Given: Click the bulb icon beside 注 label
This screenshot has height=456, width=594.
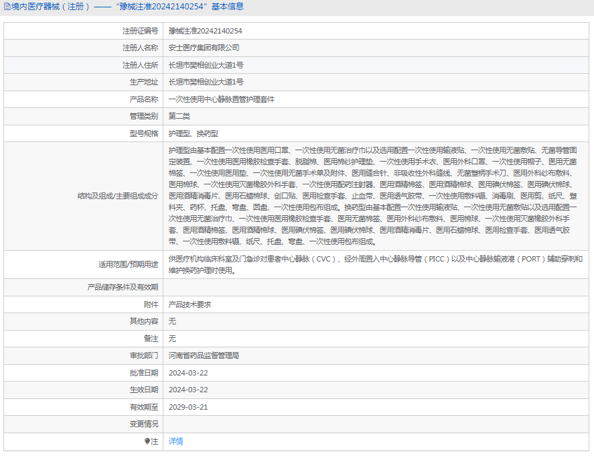Looking at the screenshot, I should click(x=147, y=441).
